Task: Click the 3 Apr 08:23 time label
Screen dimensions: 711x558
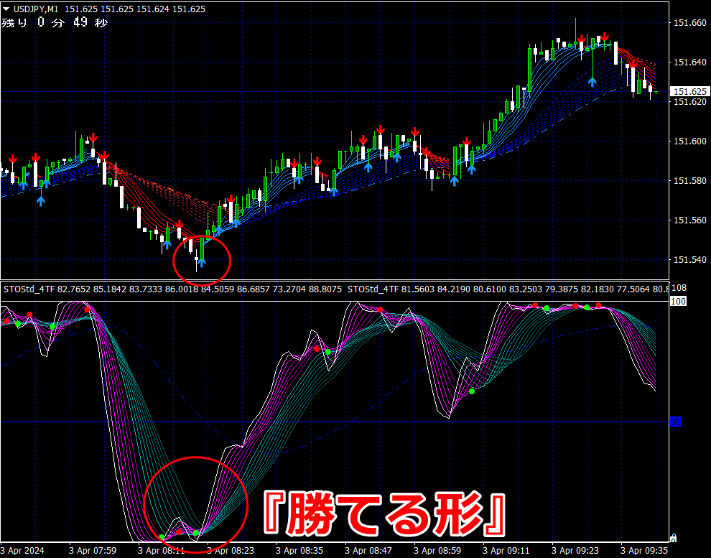Action: [x=231, y=551]
